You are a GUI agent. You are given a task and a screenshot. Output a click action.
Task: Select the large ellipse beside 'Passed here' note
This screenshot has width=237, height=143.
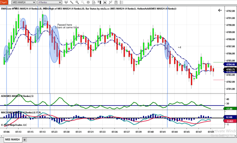pyautogui.click(x=54, y=44)
